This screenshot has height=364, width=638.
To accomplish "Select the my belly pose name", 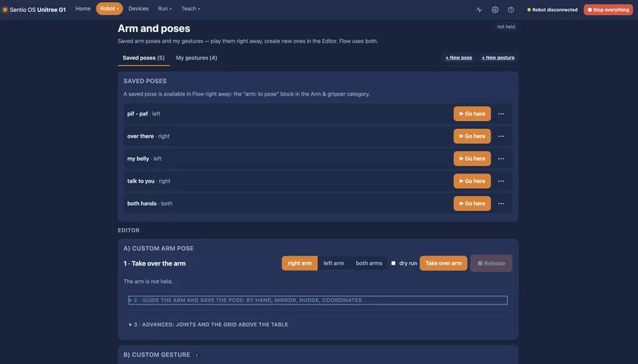I will tap(138, 159).
